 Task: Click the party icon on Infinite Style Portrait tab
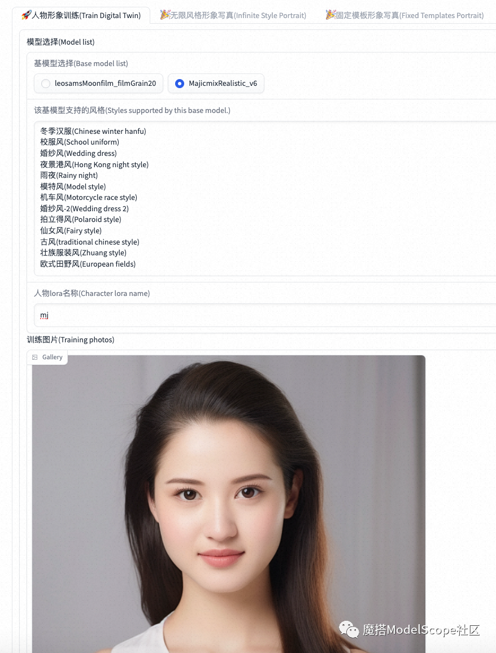tap(165, 15)
